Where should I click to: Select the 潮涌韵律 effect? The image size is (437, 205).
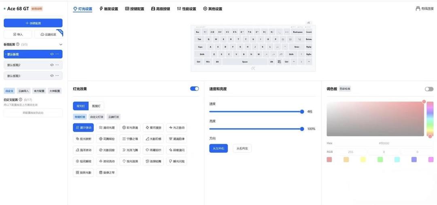coord(177,139)
